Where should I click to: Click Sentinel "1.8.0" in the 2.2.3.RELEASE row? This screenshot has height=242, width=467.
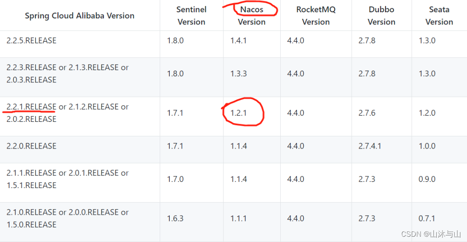tap(175, 74)
